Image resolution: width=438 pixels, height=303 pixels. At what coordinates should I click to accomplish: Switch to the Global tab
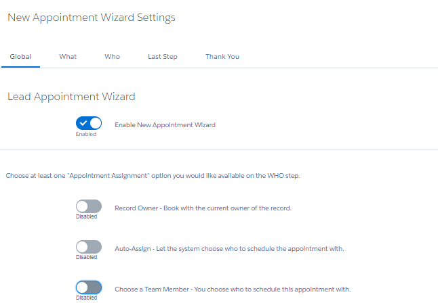(20, 57)
